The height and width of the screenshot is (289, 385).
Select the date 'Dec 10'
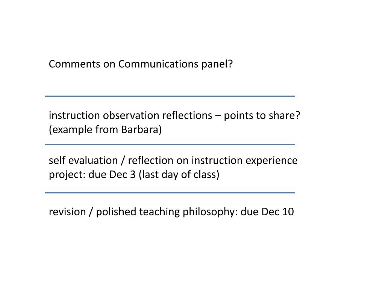point(277,212)
